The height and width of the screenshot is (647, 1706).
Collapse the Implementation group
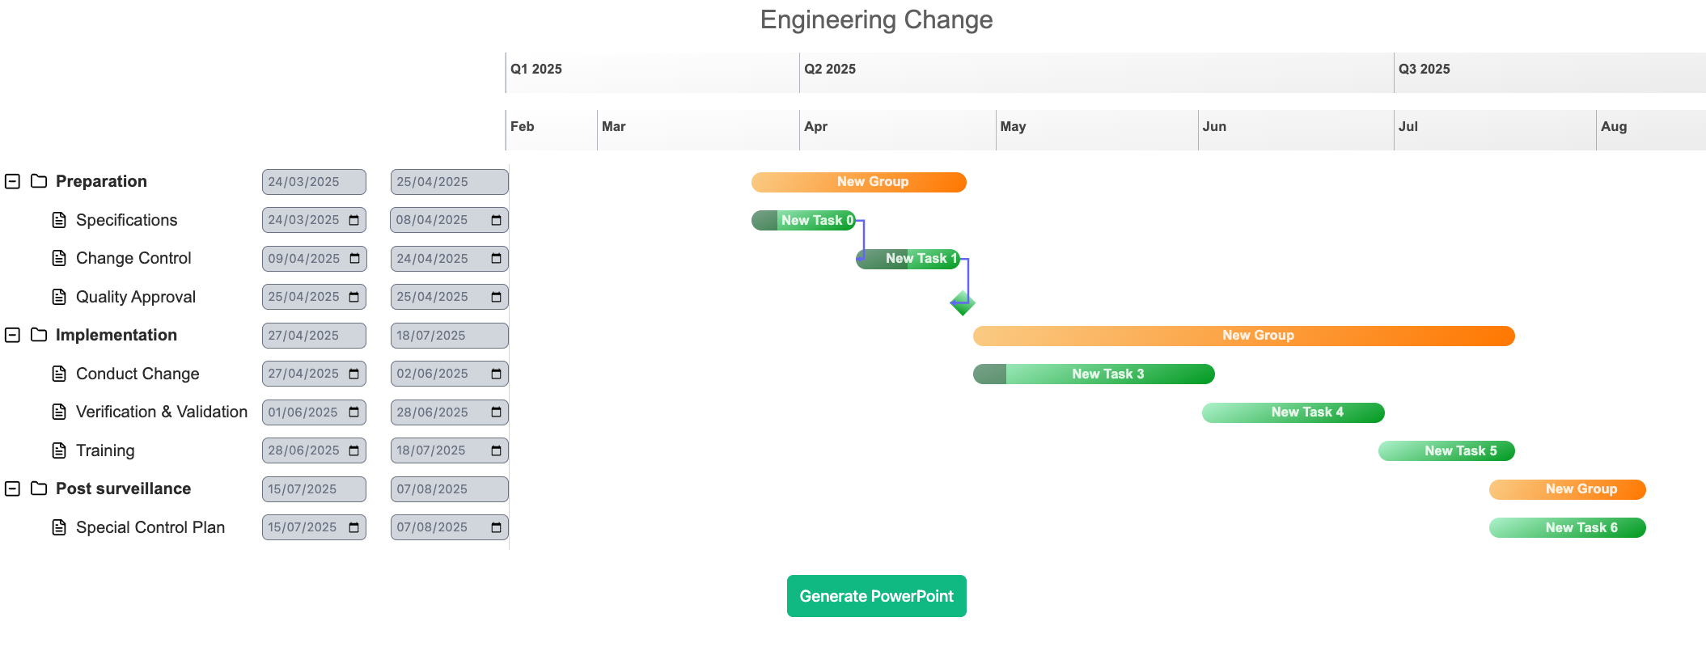pos(12,335)
